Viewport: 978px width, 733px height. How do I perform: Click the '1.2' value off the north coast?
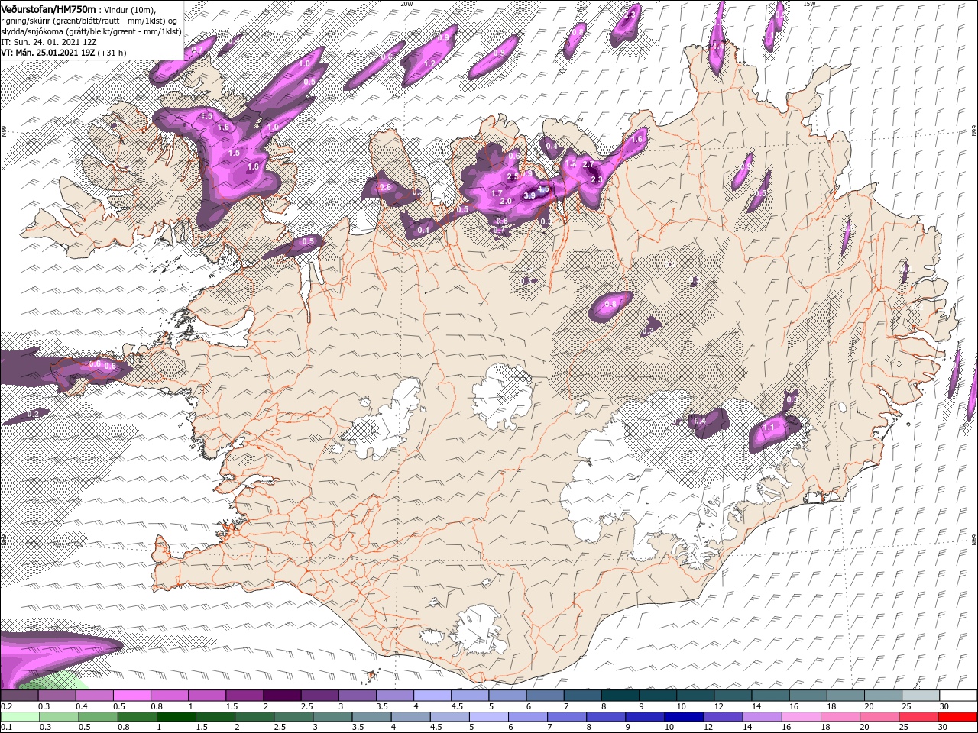429,64
